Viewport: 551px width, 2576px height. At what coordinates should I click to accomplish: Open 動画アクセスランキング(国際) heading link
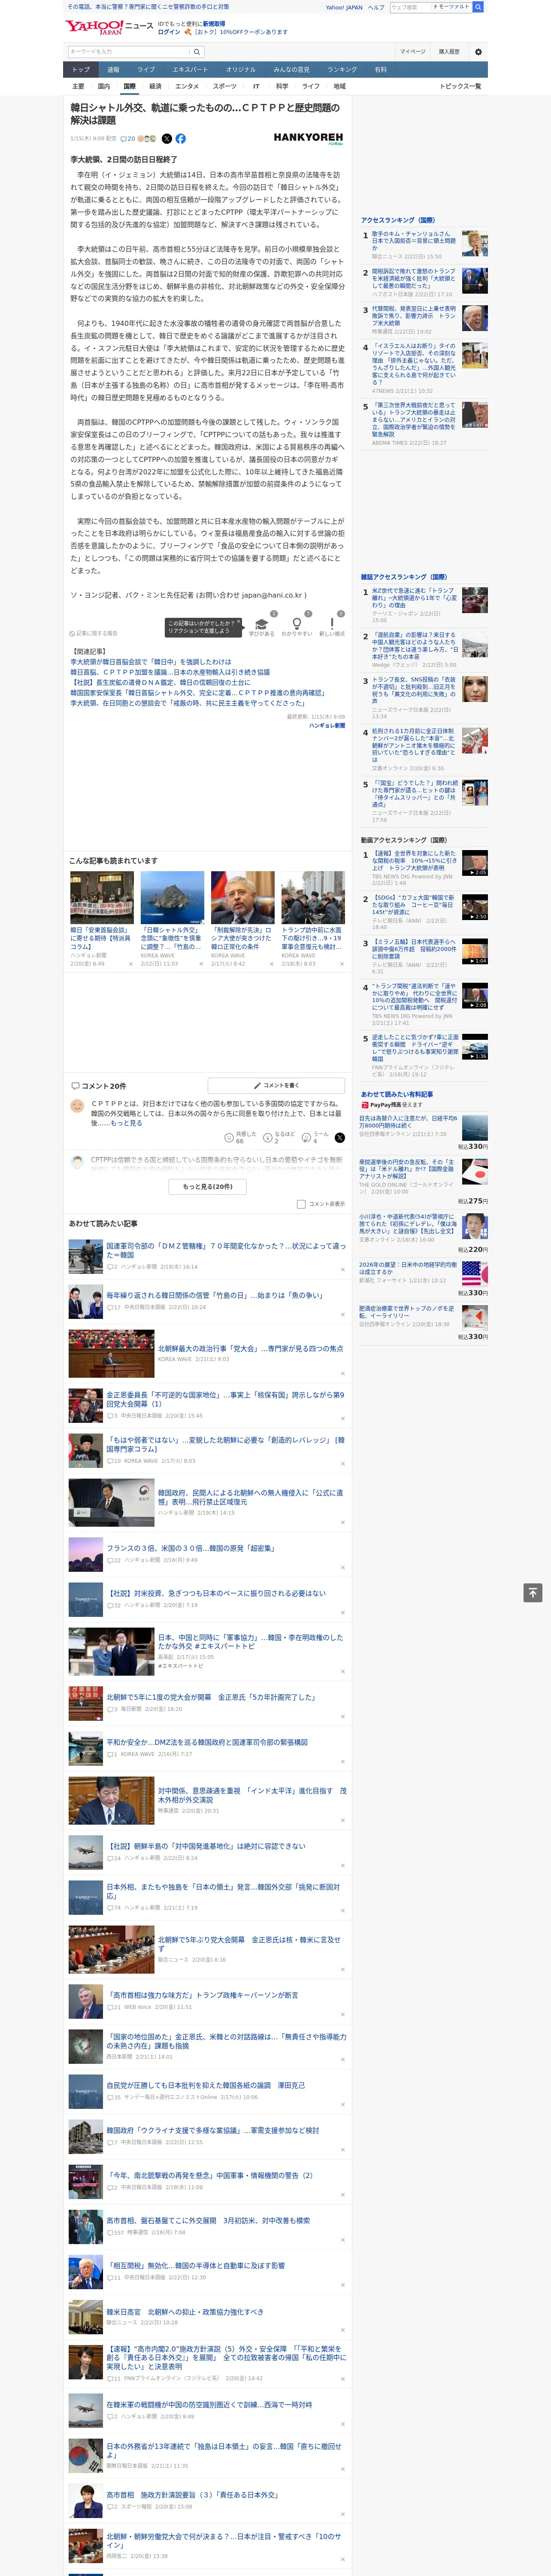click(x=404, y=840)
